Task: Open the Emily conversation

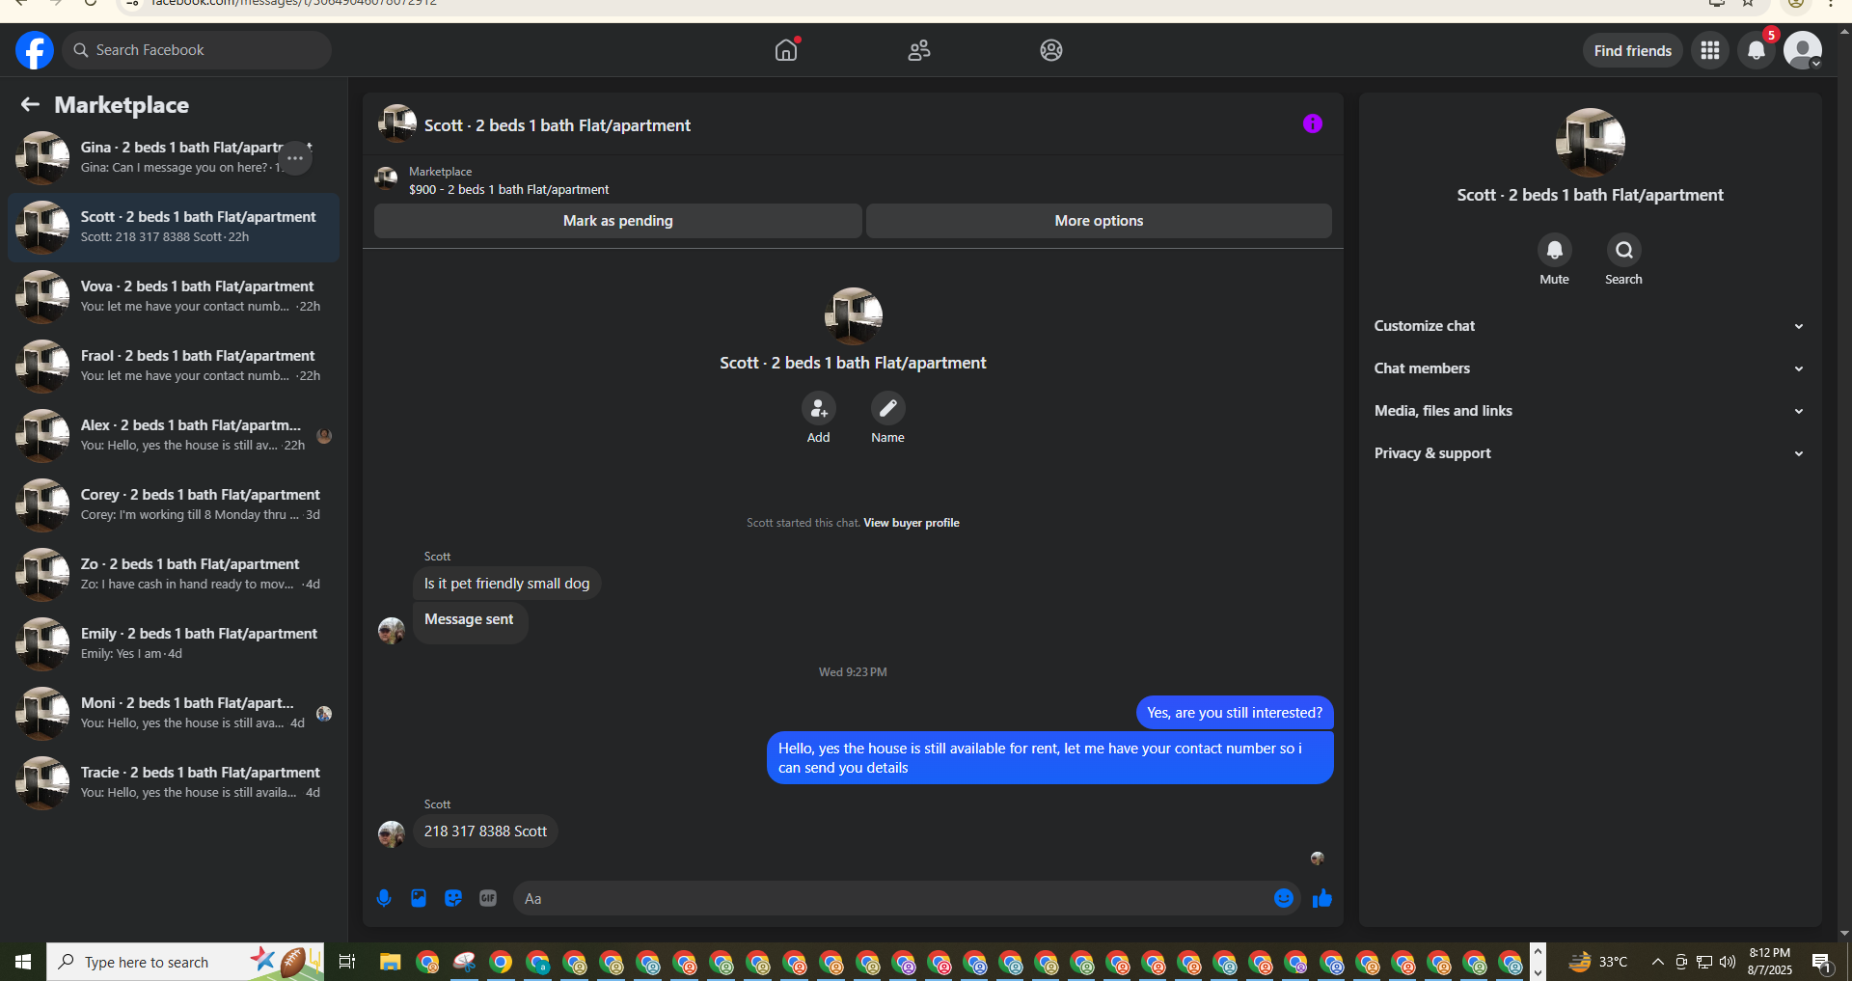Action: (174, 643)
